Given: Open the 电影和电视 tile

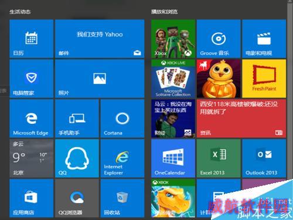Looking at the screenshot, I should coord(264,39).
